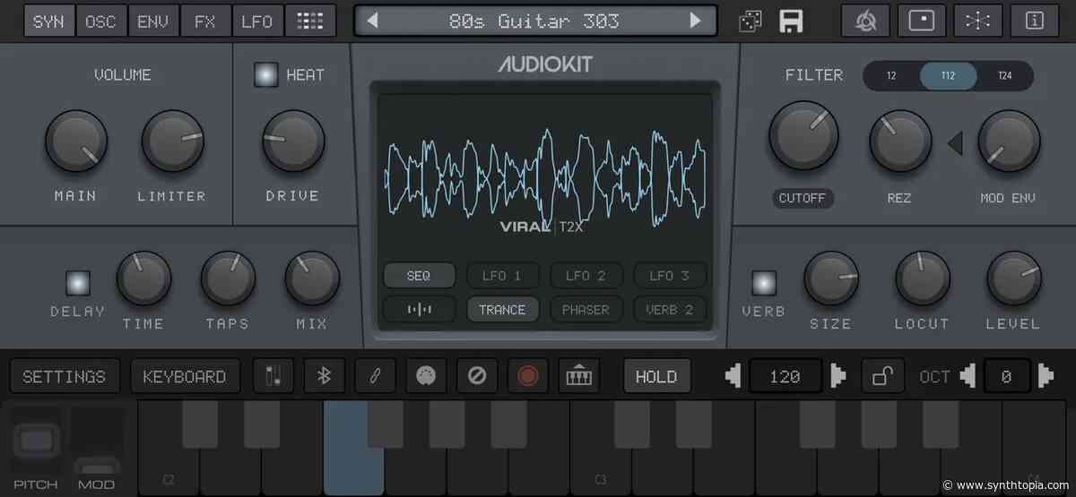Viewport: 1076px width, 497px height.
Task: Click the panic circle-slash icon
Action: (477, 377)
